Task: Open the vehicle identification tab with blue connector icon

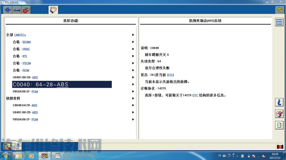Action: click(8, 10)
